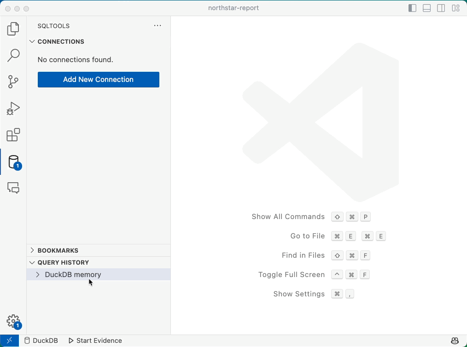Collapse the Connections section

[x=32, y=41]
